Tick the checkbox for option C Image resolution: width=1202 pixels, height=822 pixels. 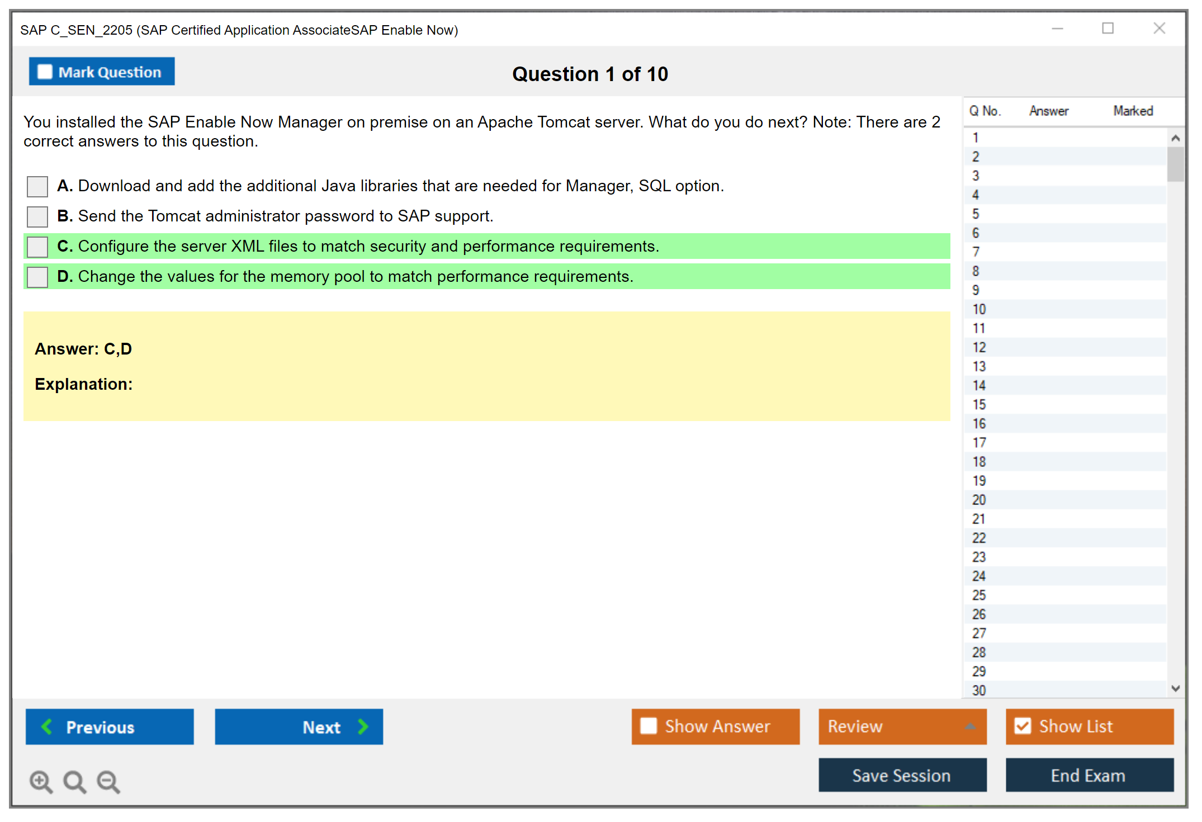(37, 247)
